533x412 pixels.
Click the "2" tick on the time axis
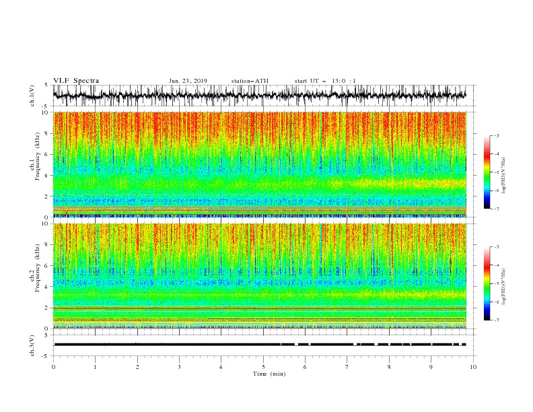[137, 367]
